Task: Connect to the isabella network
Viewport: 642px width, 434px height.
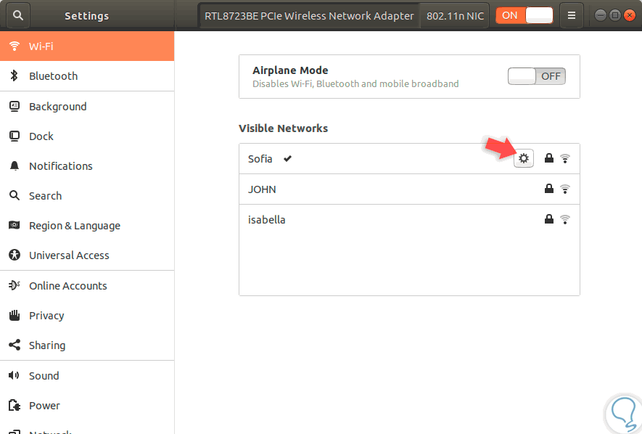Action: tap(409, 219)
